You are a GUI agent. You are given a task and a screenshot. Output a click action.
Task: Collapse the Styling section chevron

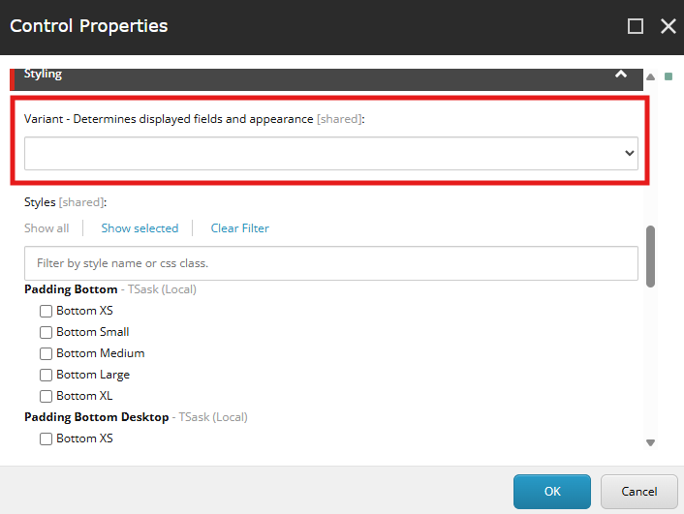click(621, 75)
